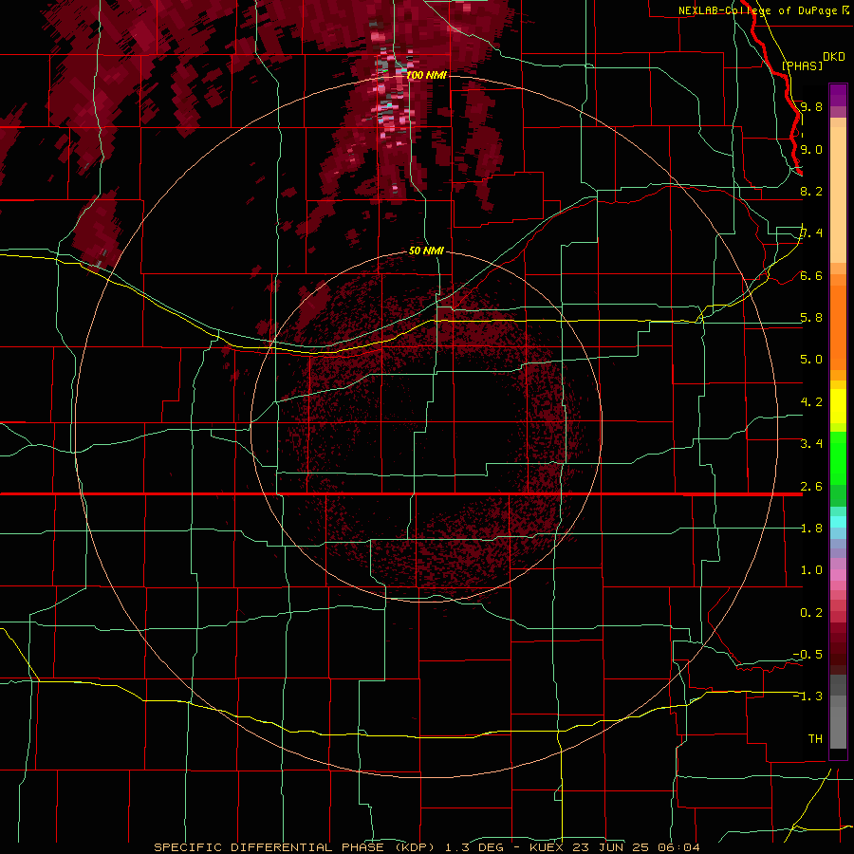Click the 2.6 value on the color scale
854x854 pixels.
[811, 487]
